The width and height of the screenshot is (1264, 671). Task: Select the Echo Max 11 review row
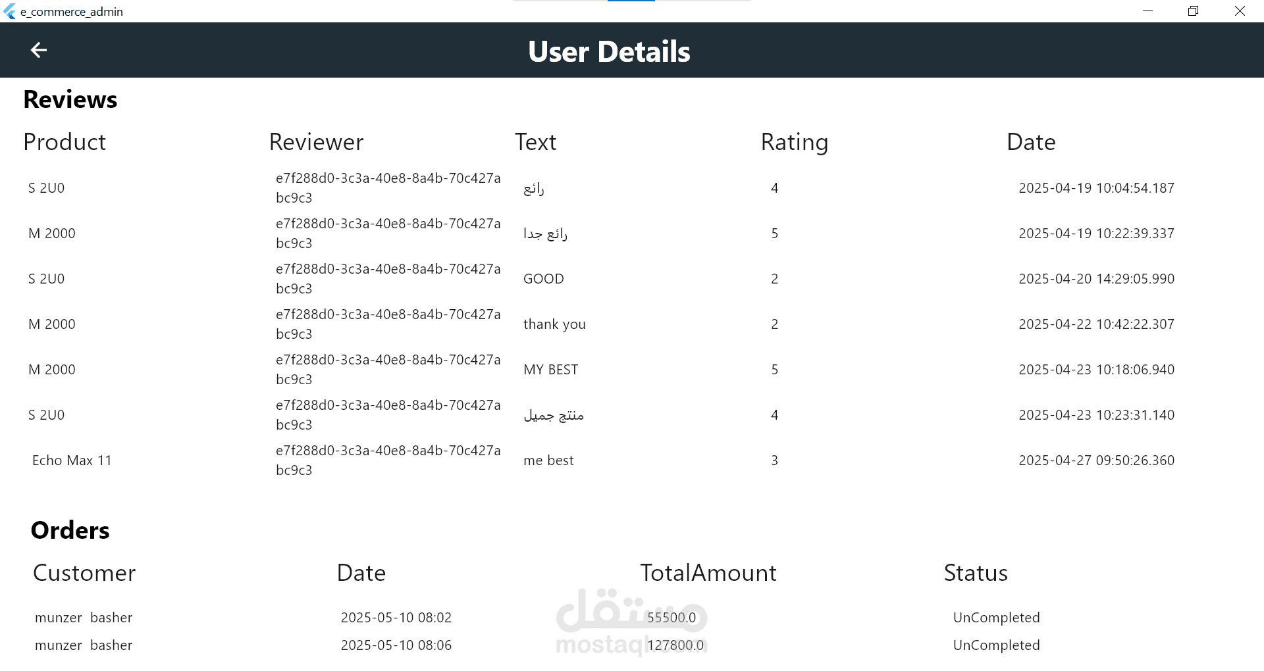click(632, 460)
